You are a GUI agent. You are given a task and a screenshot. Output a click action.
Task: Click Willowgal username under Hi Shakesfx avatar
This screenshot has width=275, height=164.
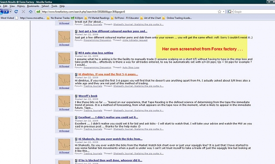64,153
